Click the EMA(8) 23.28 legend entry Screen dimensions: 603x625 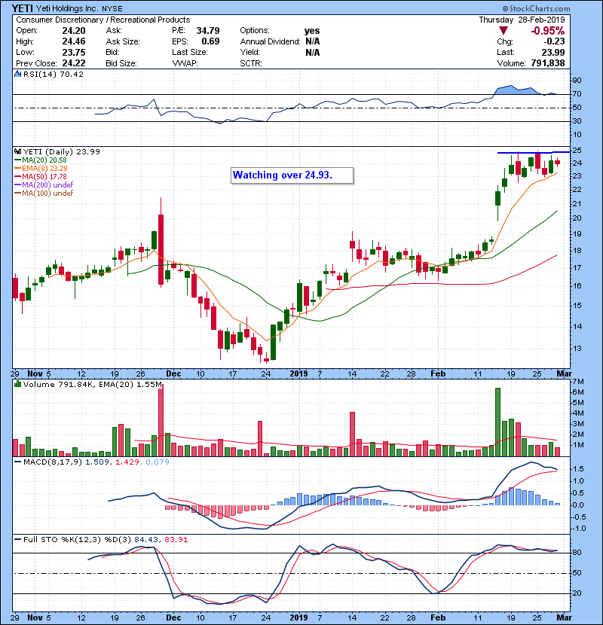[41, 169]
